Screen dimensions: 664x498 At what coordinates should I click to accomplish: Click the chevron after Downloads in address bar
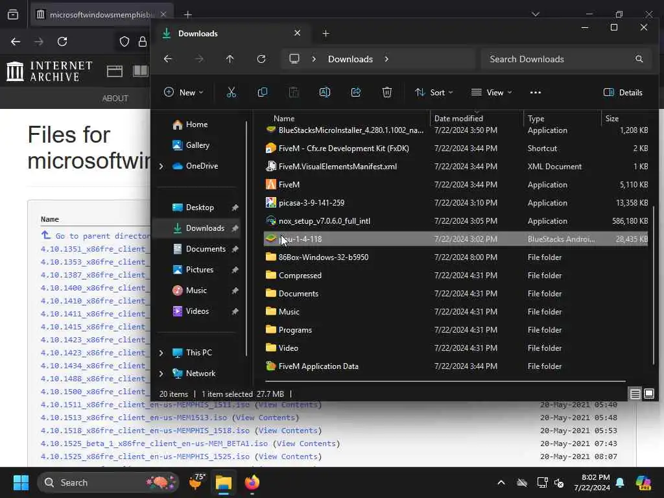386,59
